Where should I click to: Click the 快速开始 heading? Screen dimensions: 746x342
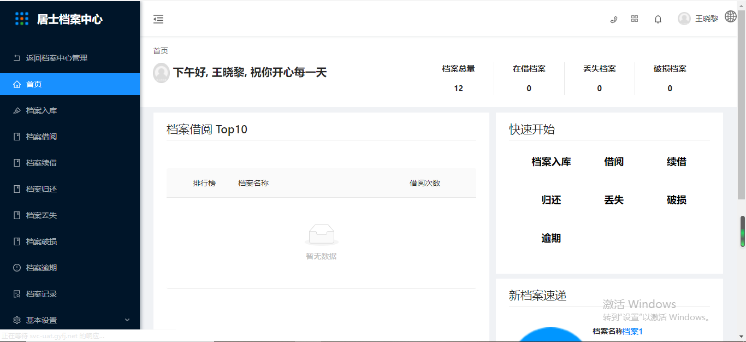pyautogui.click(x=532, y=129)
